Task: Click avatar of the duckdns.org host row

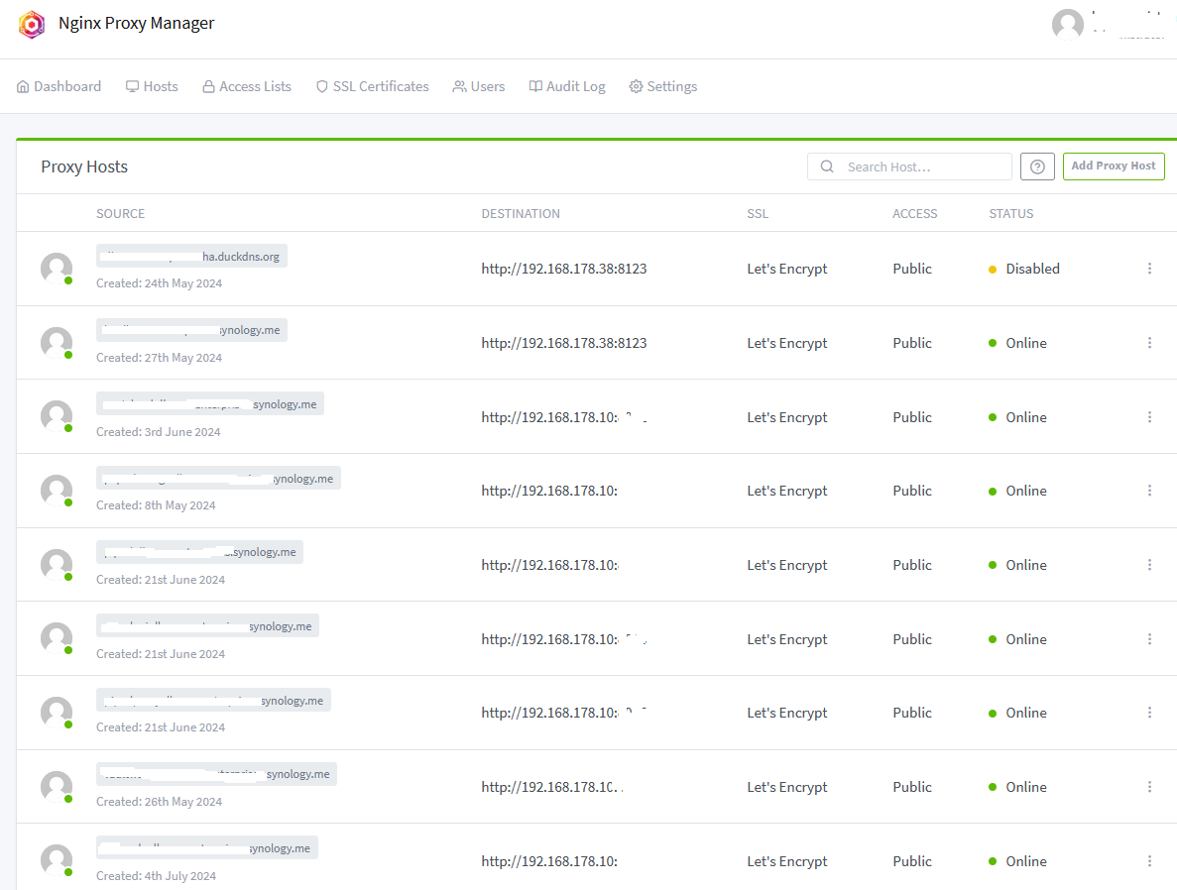Action: [57, 269]
